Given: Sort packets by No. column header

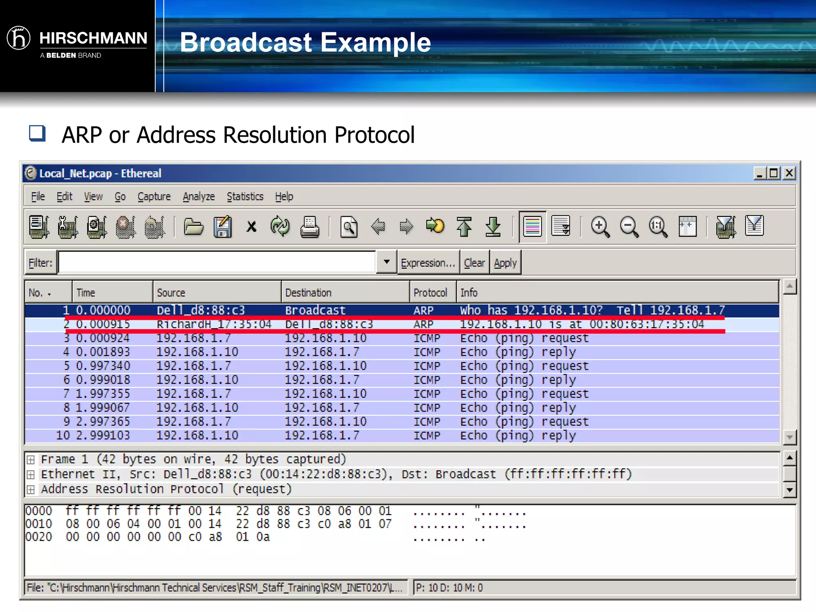Looking at the screenshot, I should (x=48, y=292).
